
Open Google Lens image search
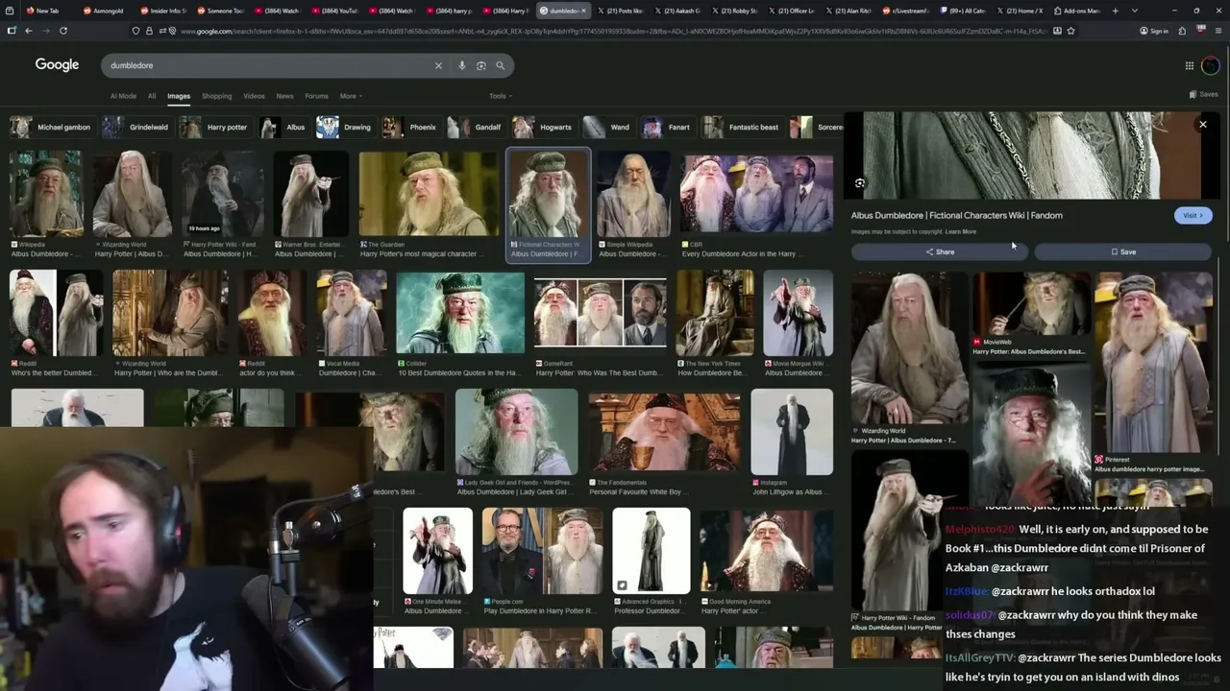pyautogui.click(x=481, y=65)
